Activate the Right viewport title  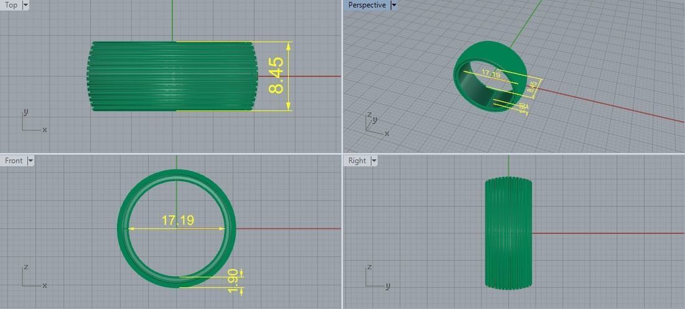(357, 160)
